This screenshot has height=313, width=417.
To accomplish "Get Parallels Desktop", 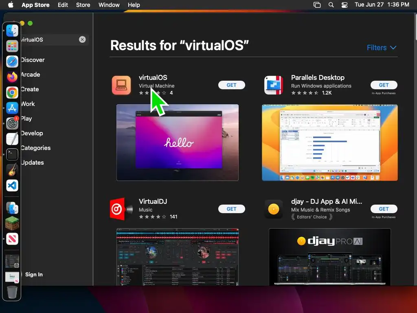I will pos(384,85).
